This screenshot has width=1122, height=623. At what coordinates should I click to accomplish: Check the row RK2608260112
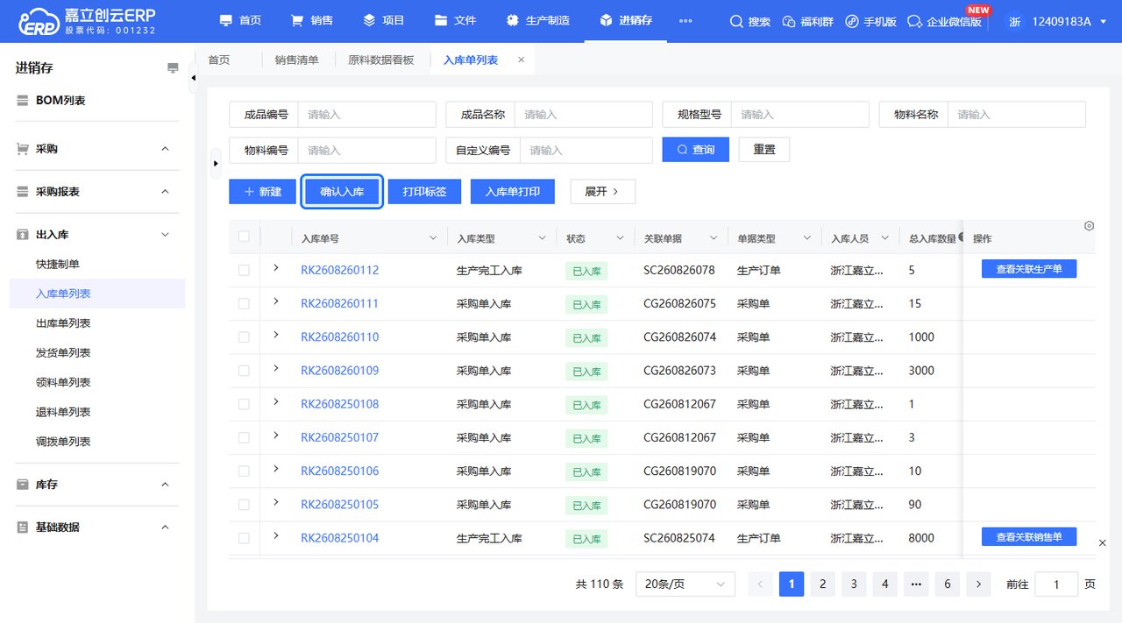pyautogui.click(x=244, y=270)
